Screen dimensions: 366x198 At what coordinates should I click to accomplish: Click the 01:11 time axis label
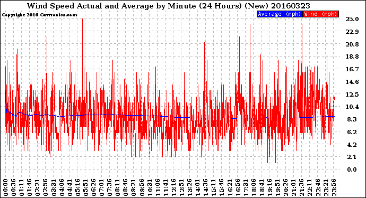[21, 187]
